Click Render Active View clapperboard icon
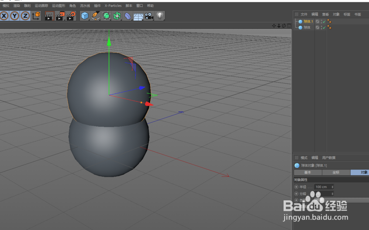The width and height of the screenshot is (369, 230). coord(49,16)
